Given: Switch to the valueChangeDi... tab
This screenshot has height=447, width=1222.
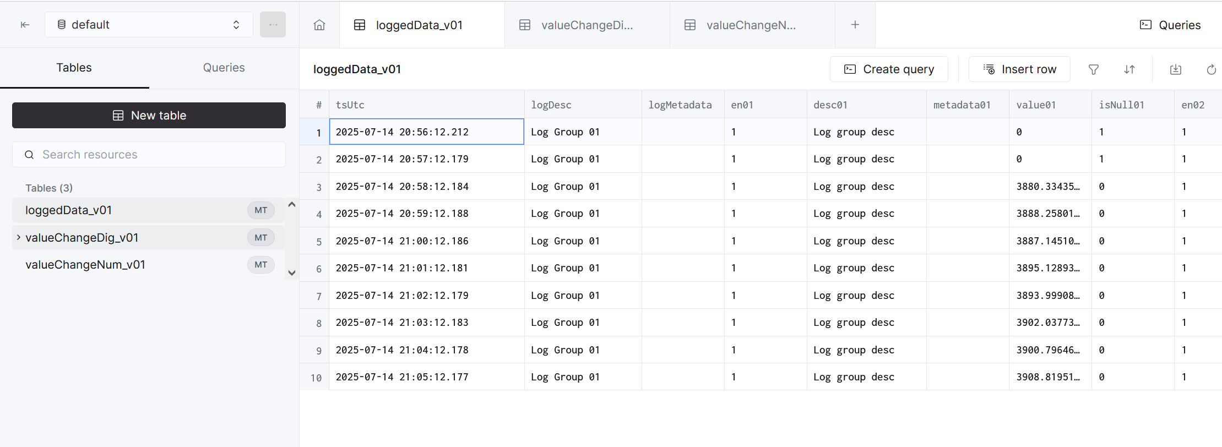Looking at the screenshot, I should [586, 25].
